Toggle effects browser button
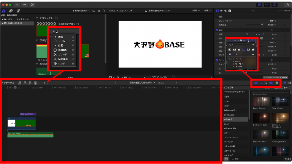This screenshot has width=292, height=164. [284, 83]
